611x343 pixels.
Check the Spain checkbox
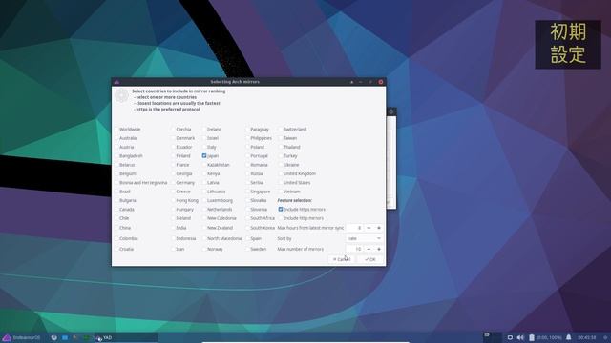247,238
